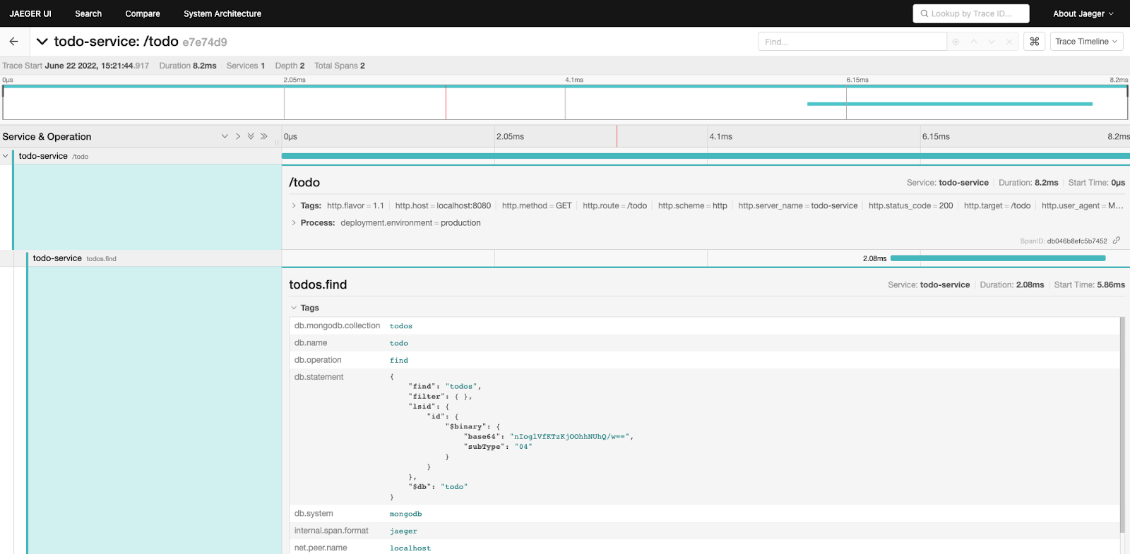The image size is (1130, 554).
Task: Click the span deep link icon
Action: tap(1117, 241)
